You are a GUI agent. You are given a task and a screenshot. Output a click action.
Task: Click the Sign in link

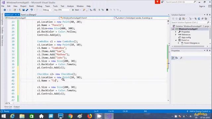202,6
